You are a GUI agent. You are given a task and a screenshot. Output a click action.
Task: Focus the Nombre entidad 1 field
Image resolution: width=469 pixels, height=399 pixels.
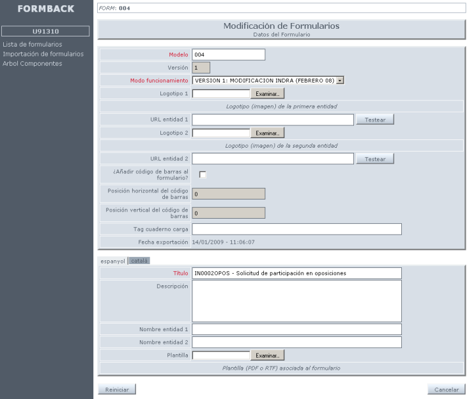(296, 329)
